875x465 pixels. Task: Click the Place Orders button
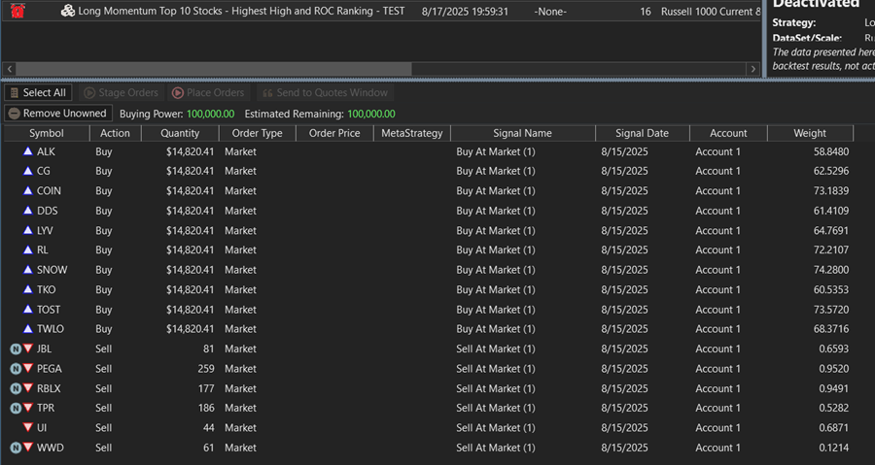(208, 93)
